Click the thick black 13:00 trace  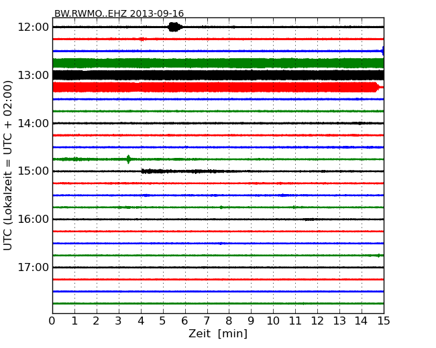click(218, 75)
